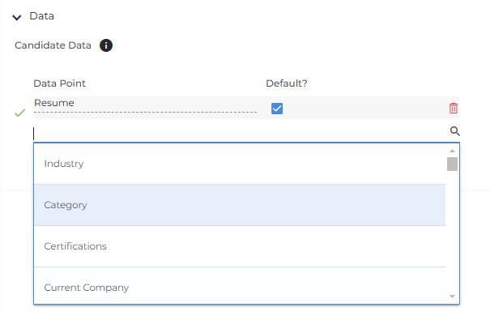Click the dropdown scrollbar up arrow
This screenshot has height=316, width=490.
452,151
